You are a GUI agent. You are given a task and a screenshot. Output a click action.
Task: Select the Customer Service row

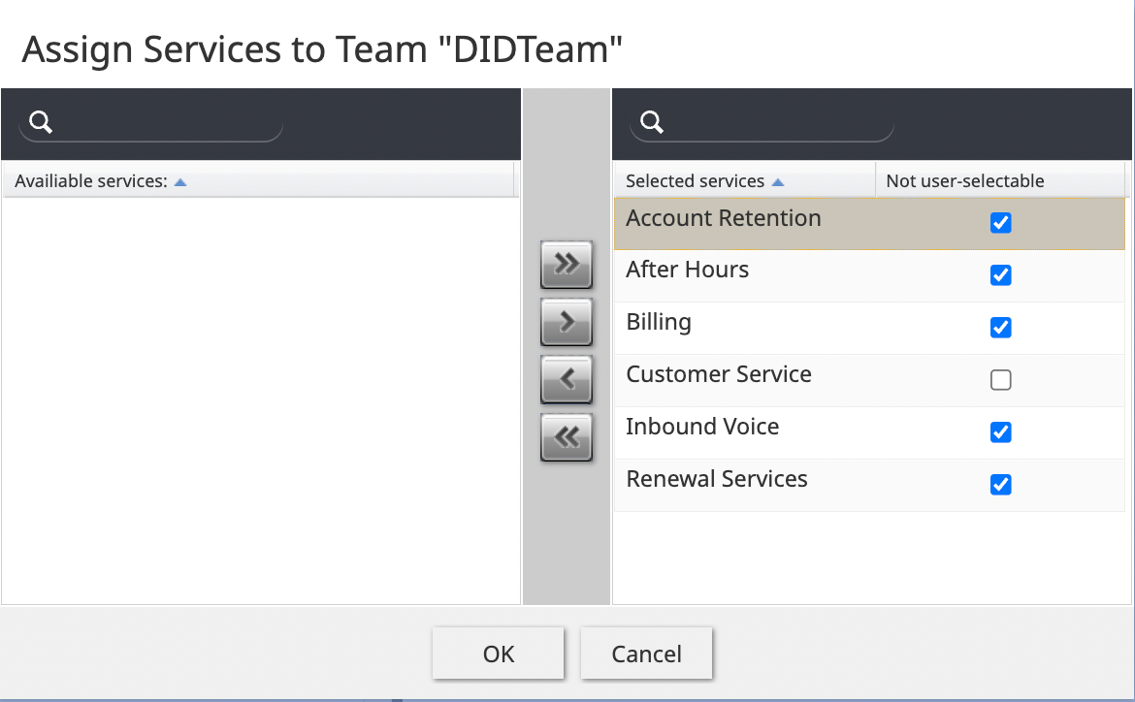coord(869,381)
